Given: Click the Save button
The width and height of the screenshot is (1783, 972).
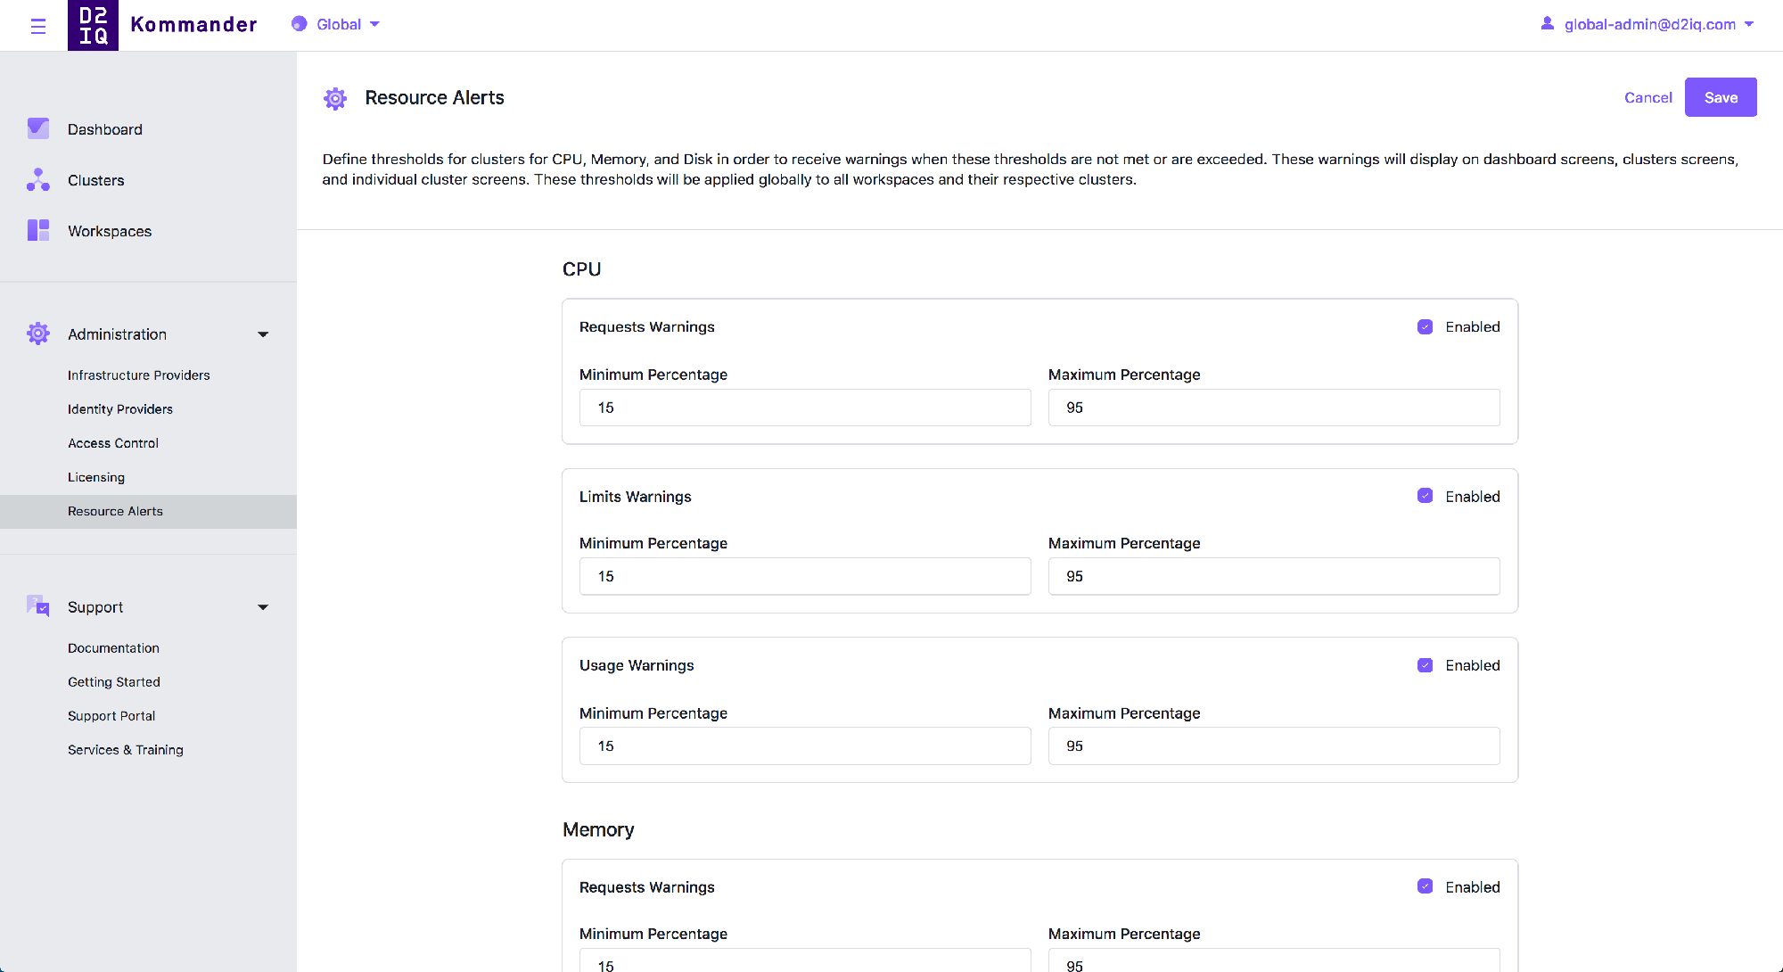Looking at the screenshot, I should 1721,97.
